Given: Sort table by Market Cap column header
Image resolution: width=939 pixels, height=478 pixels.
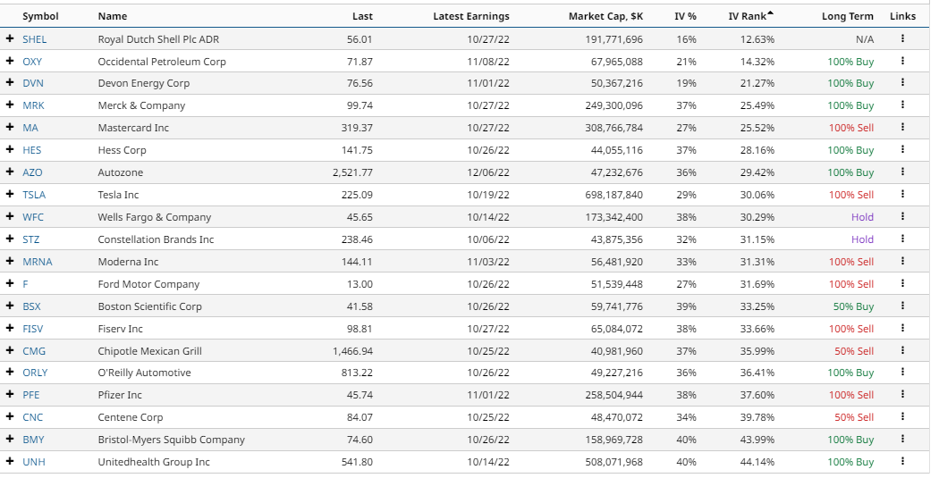Looking at the screenshot, I should pos(605,16).
